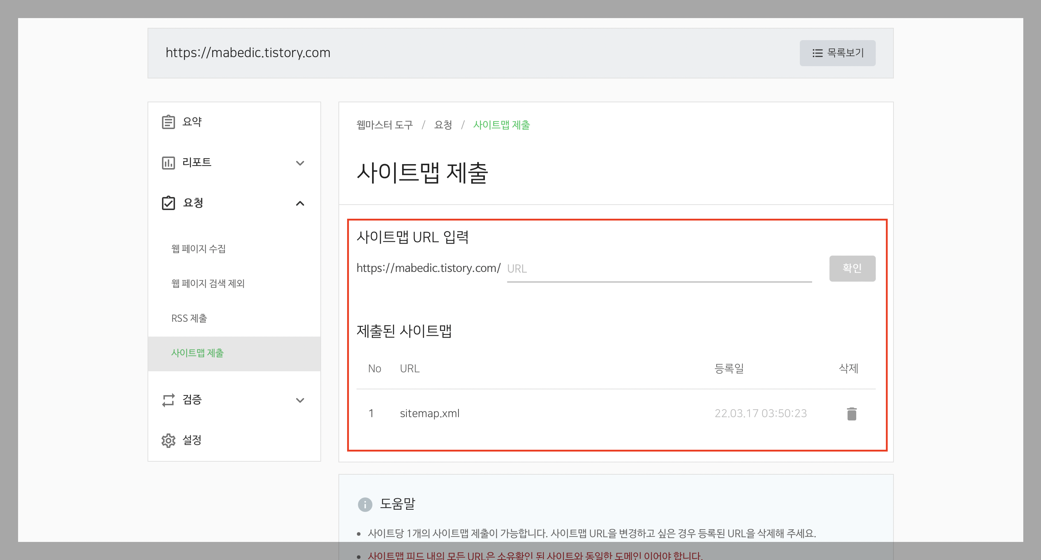Viewport: 1041px width, 560px height.
Task: Focus the sitemap URL input field
Action: (x=659, y=269)
